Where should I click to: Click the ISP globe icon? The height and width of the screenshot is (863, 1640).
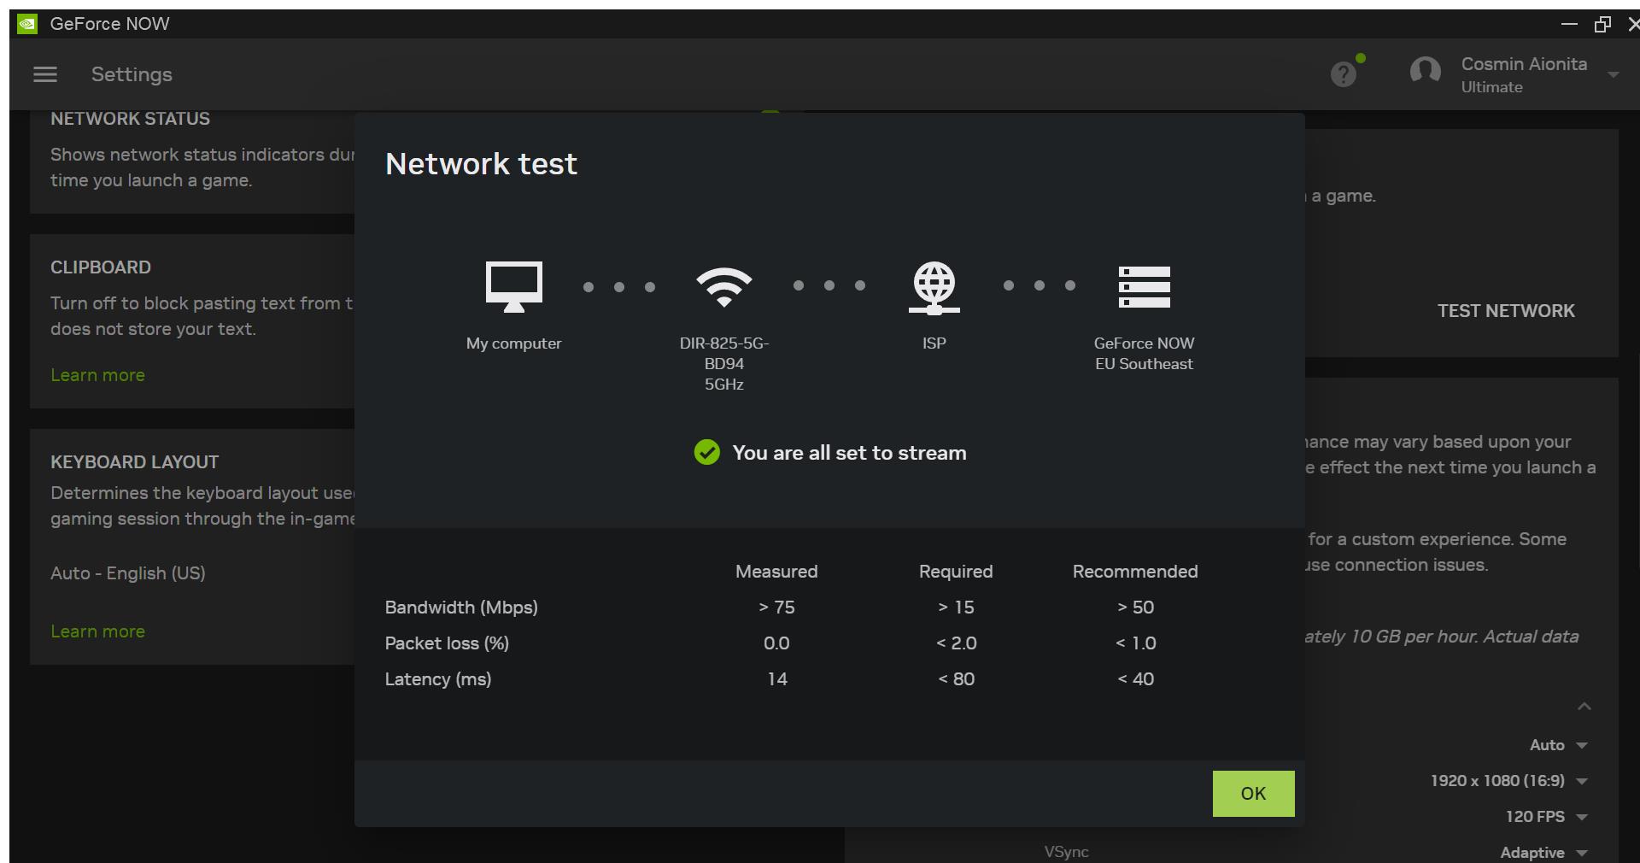pyautogui.click(x=934, y=287)
